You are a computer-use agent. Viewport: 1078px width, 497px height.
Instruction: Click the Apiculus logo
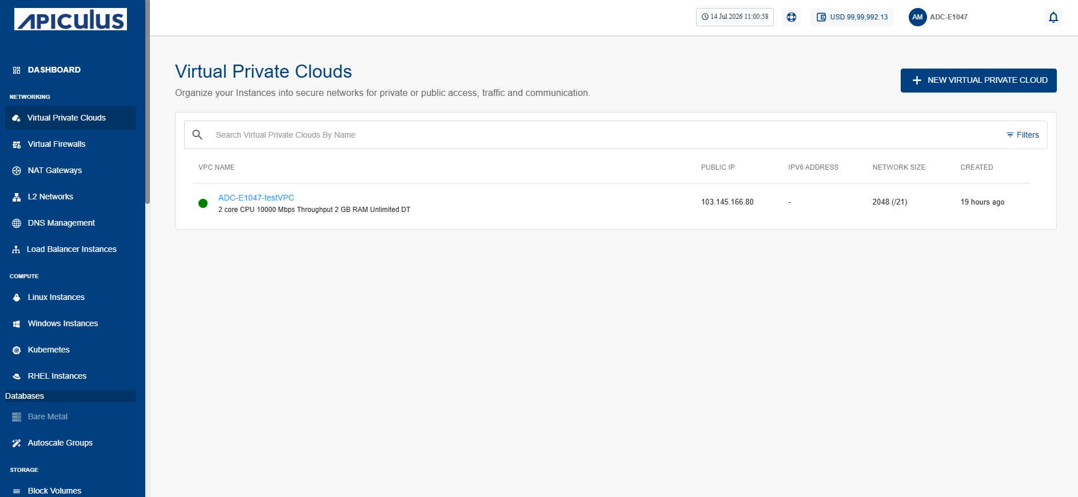70,19
